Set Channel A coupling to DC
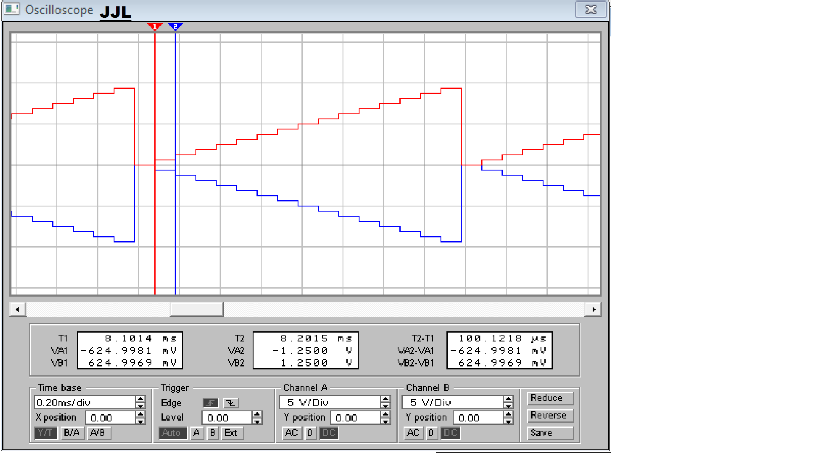 (x=329, y=433)
